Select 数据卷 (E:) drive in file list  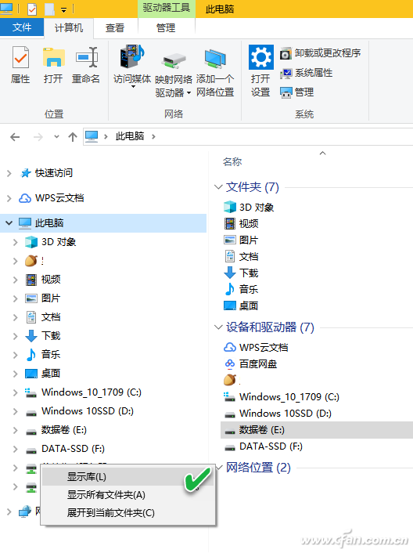(x=317, y=430)
